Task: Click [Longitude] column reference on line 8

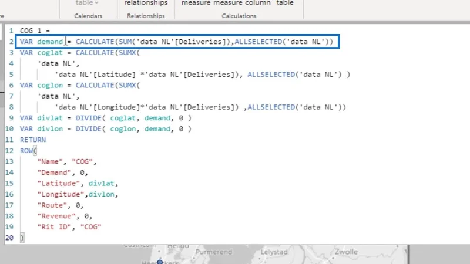Action: (116, 107)
